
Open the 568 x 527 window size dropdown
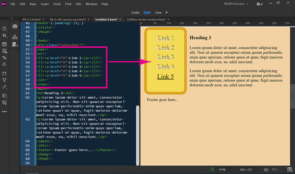pos(249,169)
